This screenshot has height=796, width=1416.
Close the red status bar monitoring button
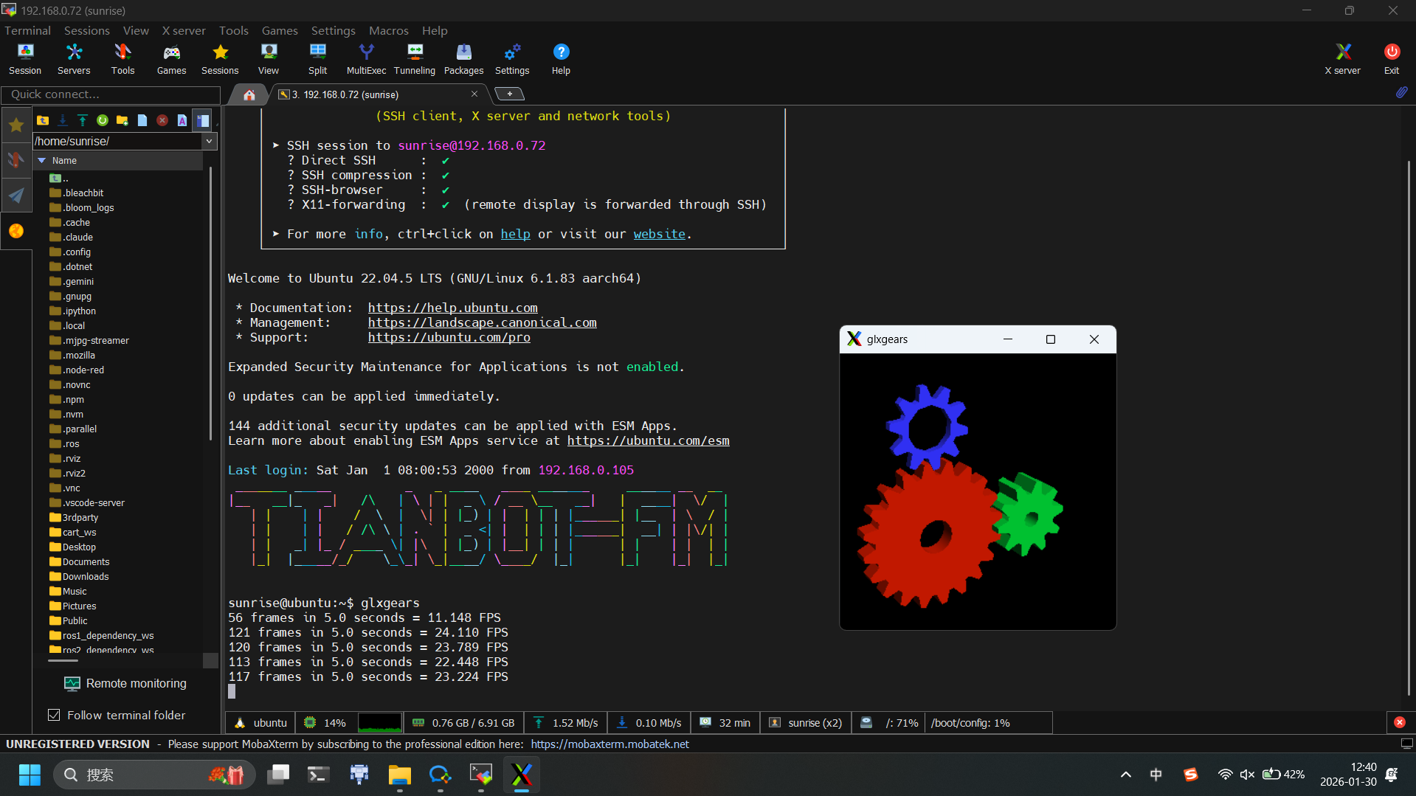(x=1399, y=722)
